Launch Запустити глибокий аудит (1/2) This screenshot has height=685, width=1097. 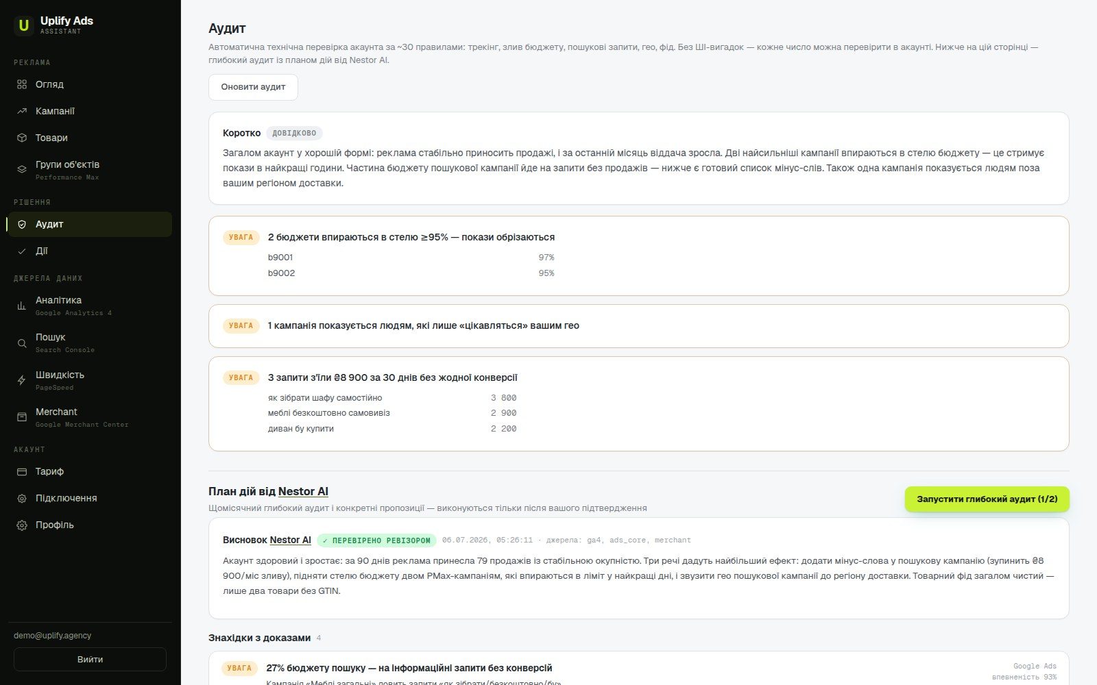[987, 499]
